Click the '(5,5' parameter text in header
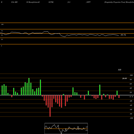Image resolution: width=134 pixels, height=134 pixels. (69, 2)
